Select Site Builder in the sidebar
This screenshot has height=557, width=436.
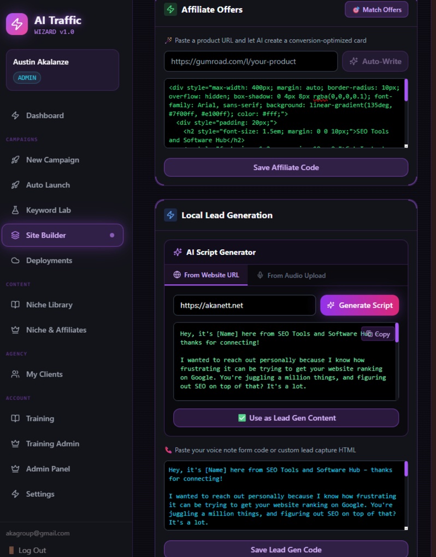point(62,235)
